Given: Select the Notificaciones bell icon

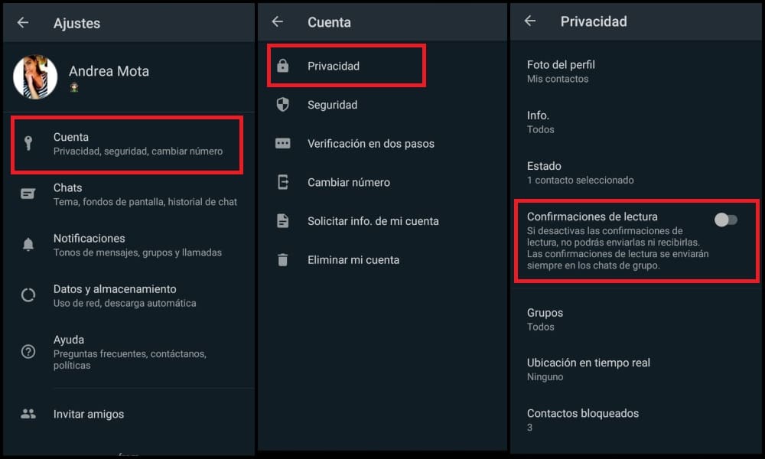Looking at the screenshot, I should [28, 243].
